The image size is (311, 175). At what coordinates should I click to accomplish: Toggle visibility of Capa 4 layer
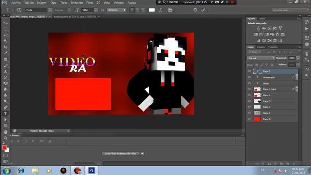249,95
